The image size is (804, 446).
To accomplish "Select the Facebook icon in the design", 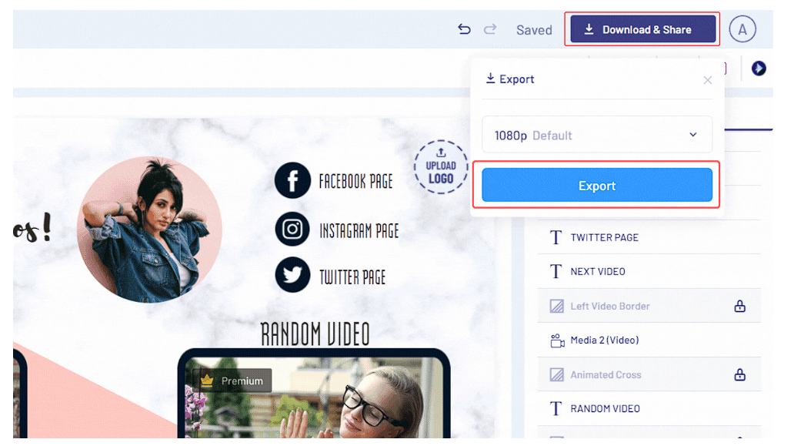I will (292, 182).
